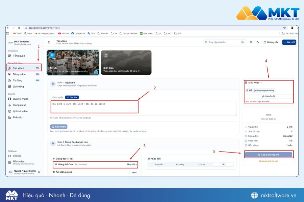Open the Tất cả dấu trang bookmarks folder
The image size is (304, 202).
click(x=290, y=33)
